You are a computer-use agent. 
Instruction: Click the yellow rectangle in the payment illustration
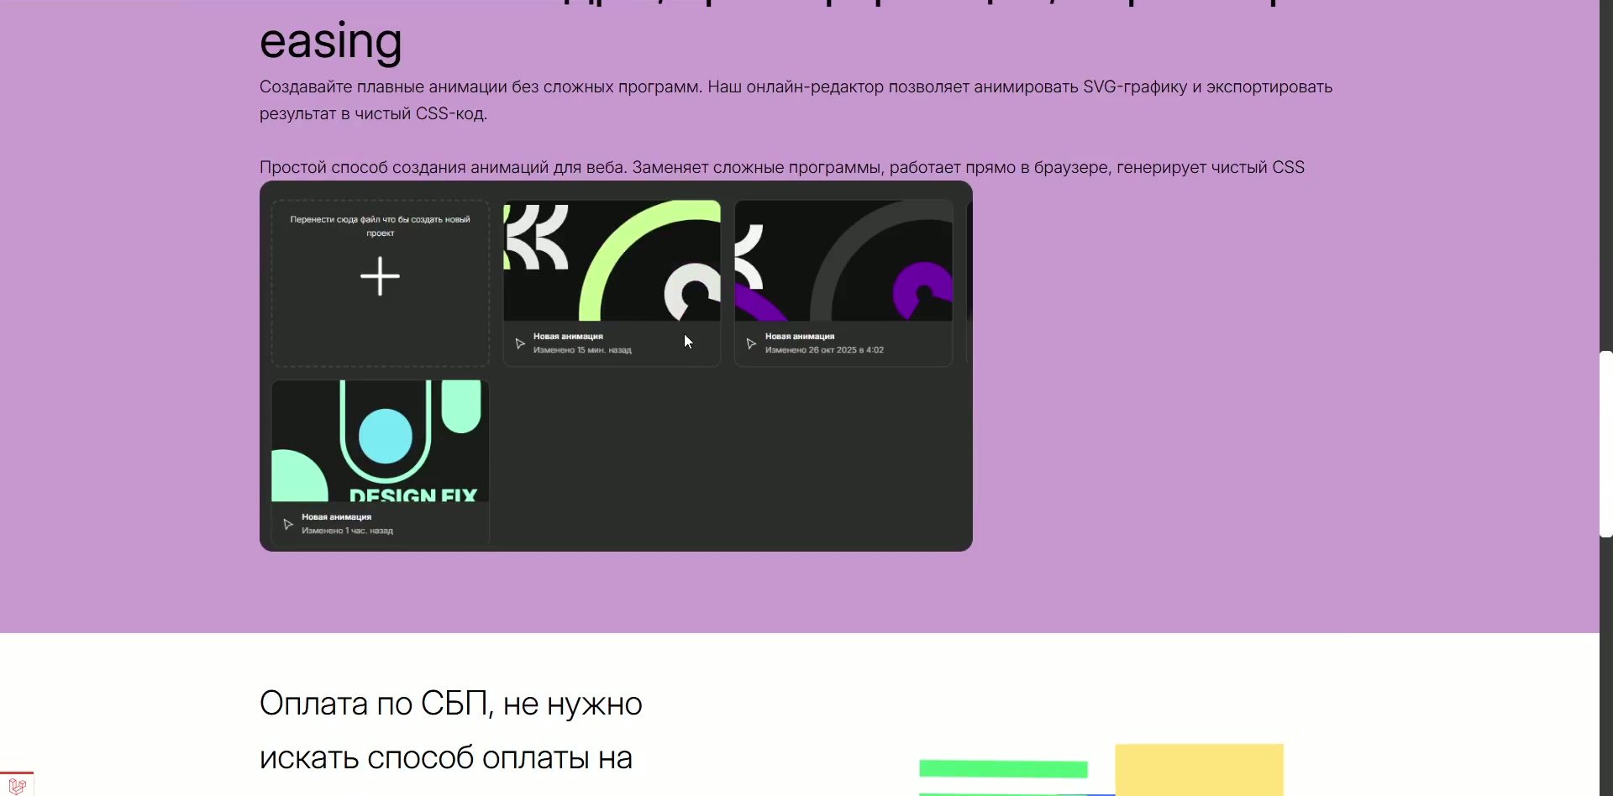[1199, 769]
